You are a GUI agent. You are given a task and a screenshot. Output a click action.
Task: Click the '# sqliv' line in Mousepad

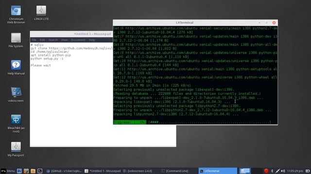pyautogui.click(x=37, y=45)
